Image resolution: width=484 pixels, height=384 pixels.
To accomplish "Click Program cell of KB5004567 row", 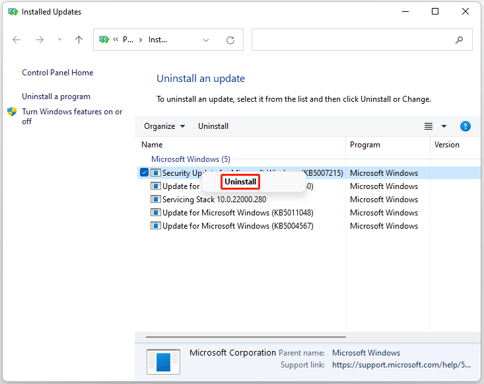I will point(384,226).
